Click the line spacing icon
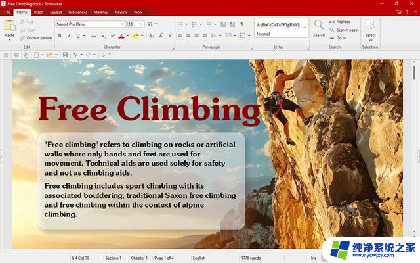This screenshot has height=263, width=420. click(x=213, y=36)
